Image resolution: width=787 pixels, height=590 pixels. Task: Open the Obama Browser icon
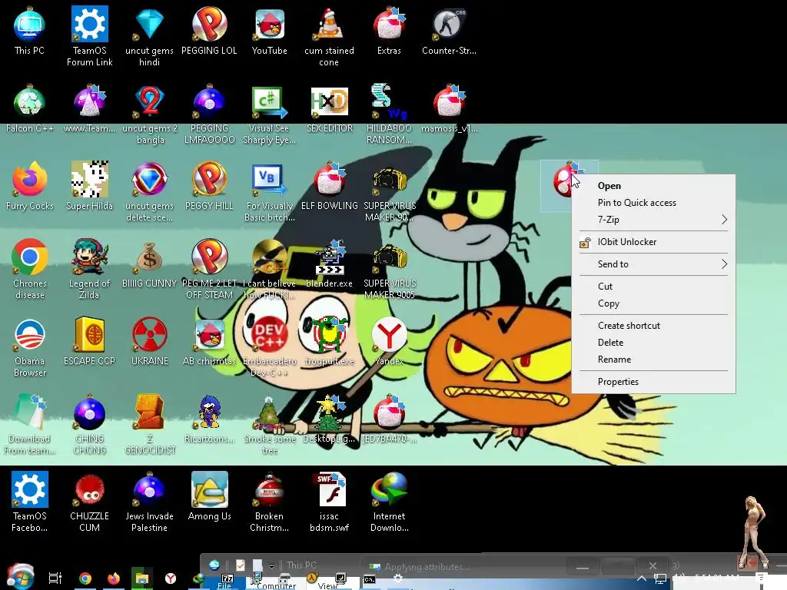(30, 347)
